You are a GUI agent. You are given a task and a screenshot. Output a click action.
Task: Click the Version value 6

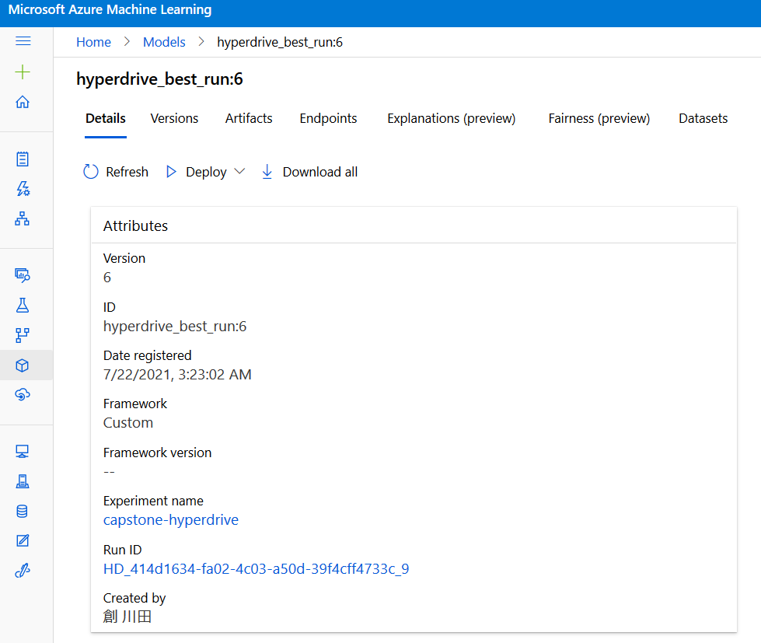click(107, 277)
